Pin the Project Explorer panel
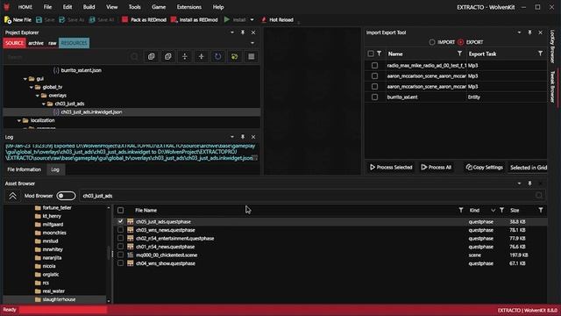Screen dimensions: 561x316 (x=243, y=32)
